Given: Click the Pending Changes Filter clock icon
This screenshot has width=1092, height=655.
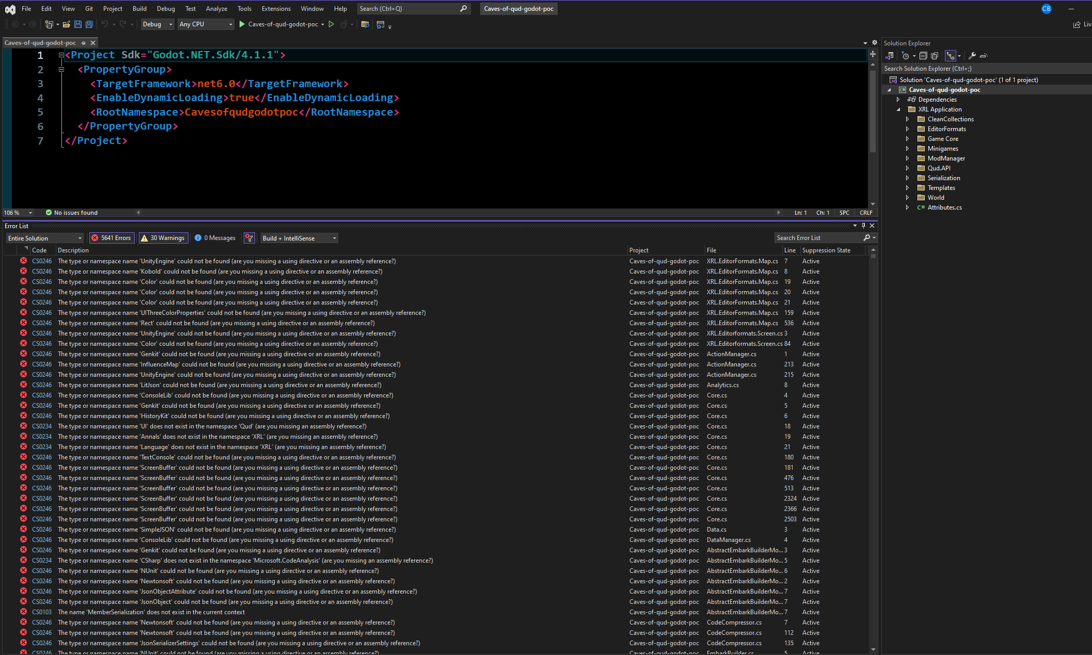Looking at the screenshot, I should tap(905, 56).
